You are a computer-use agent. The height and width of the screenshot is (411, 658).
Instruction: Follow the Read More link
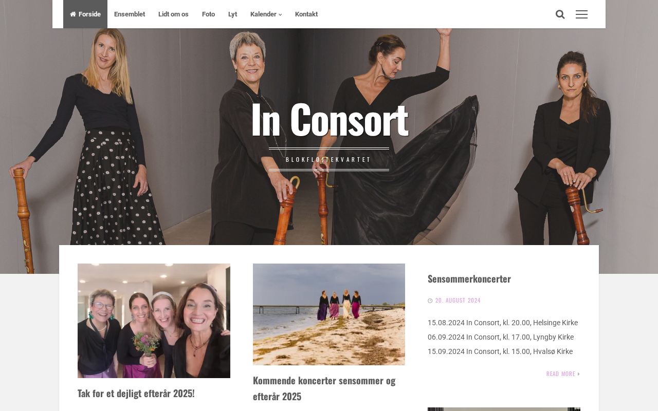click(561, 374)
